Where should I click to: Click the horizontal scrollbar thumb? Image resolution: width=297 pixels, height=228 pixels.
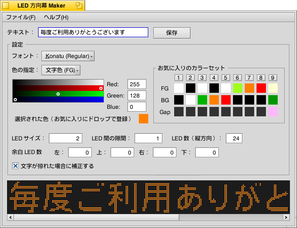96,217
